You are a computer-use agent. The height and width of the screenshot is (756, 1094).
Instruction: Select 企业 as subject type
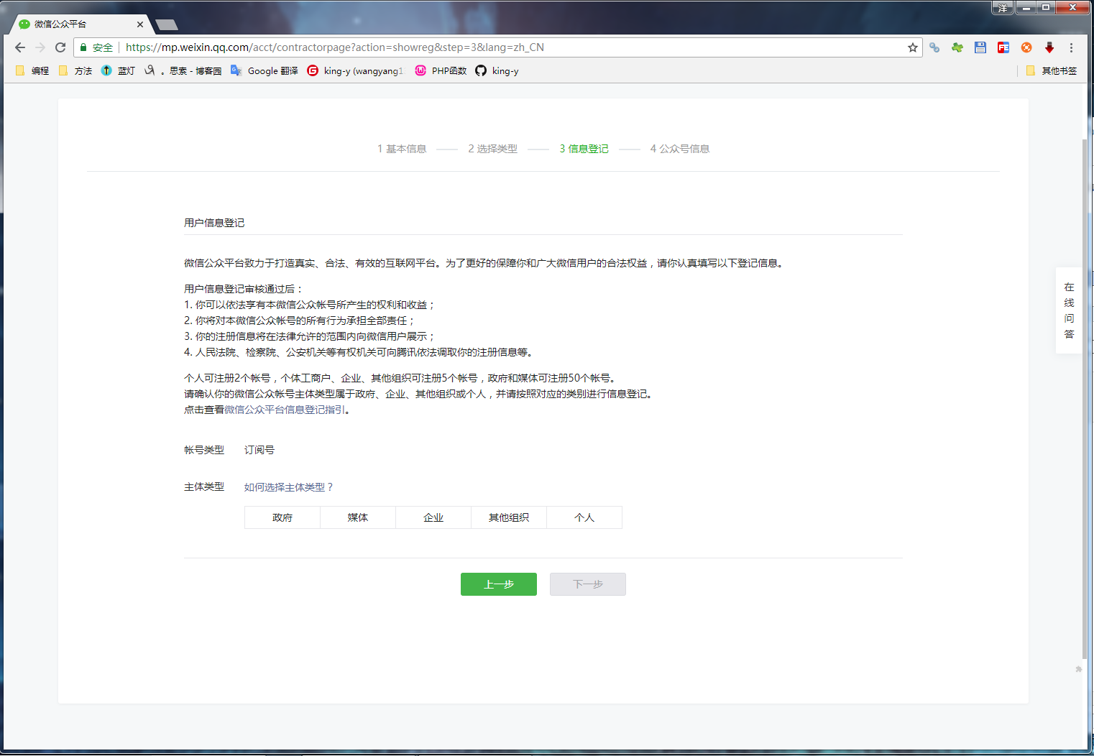click(433, 517)
